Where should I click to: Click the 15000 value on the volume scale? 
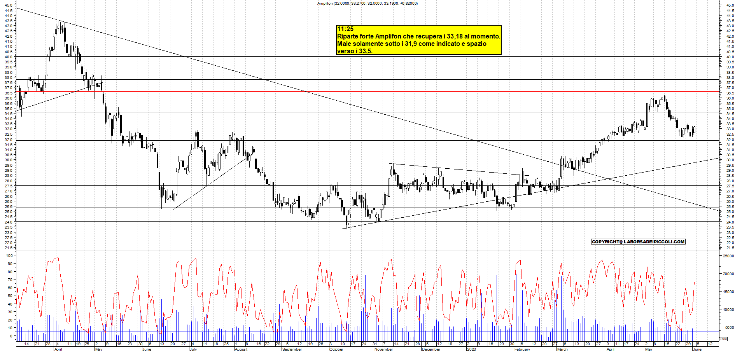[x=728, y=292]
